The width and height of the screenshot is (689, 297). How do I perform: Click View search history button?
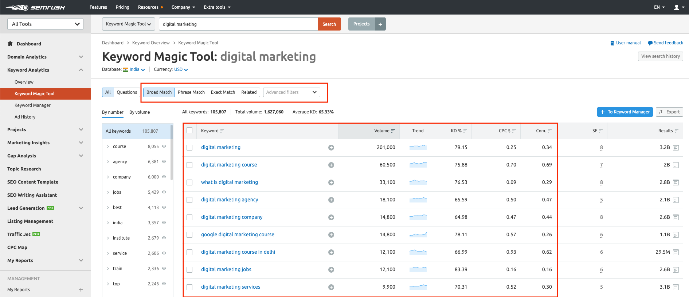(660, 56)
